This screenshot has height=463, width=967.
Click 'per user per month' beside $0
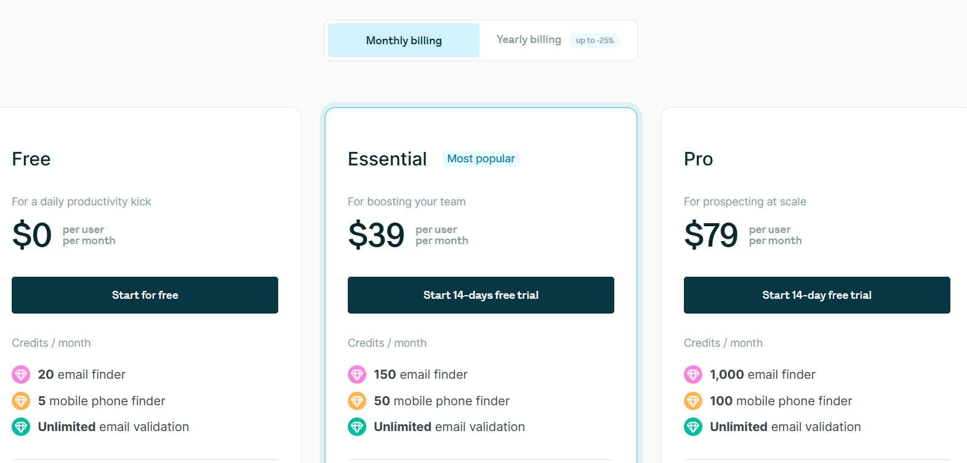click(x=89, y=235)
